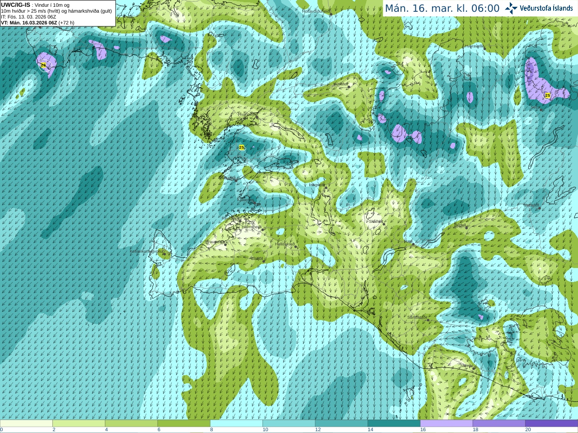Pick the 6–8 m/s olive green swatch
This screenshot has height=433, width=578.
(x=184, y=424)
